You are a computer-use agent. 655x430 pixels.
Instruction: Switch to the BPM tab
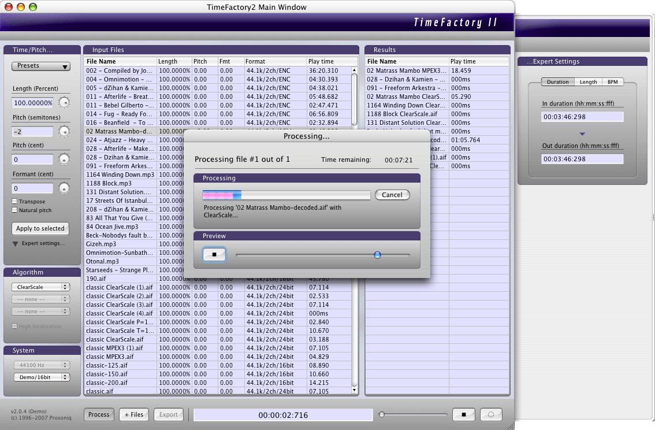tap(612, 82)
